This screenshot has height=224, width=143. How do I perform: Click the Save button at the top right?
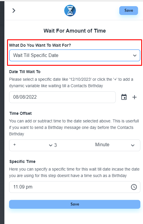click(x=129, y=11)
